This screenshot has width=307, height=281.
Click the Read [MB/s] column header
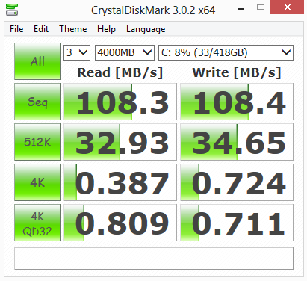coord(120,73)
